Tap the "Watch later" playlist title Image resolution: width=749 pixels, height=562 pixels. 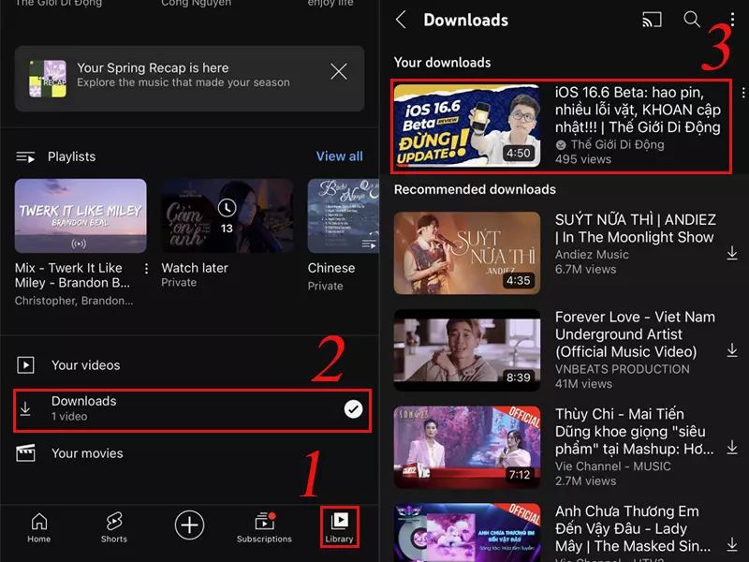coord(195,268)
